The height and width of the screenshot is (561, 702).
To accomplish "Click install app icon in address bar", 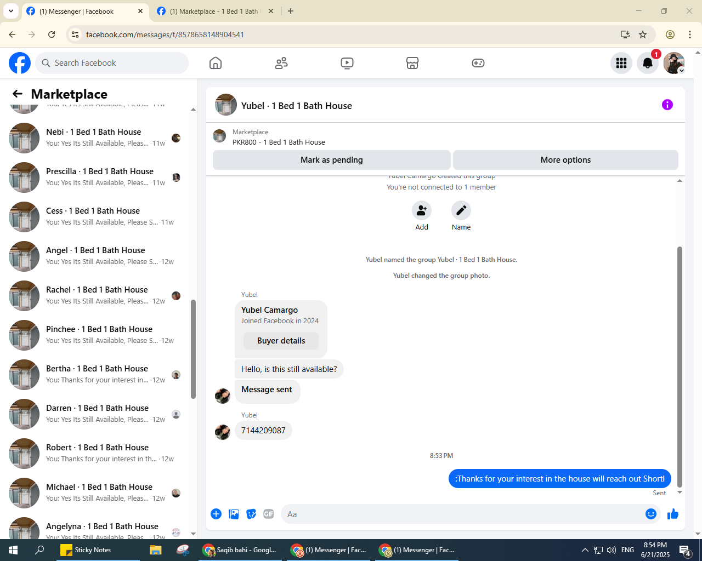I will (625, 35).
